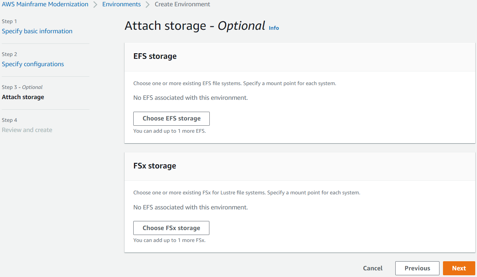The image size is (477, 277).
Task: Open Step 2 Specify configurations
Action: click(33, 64)
